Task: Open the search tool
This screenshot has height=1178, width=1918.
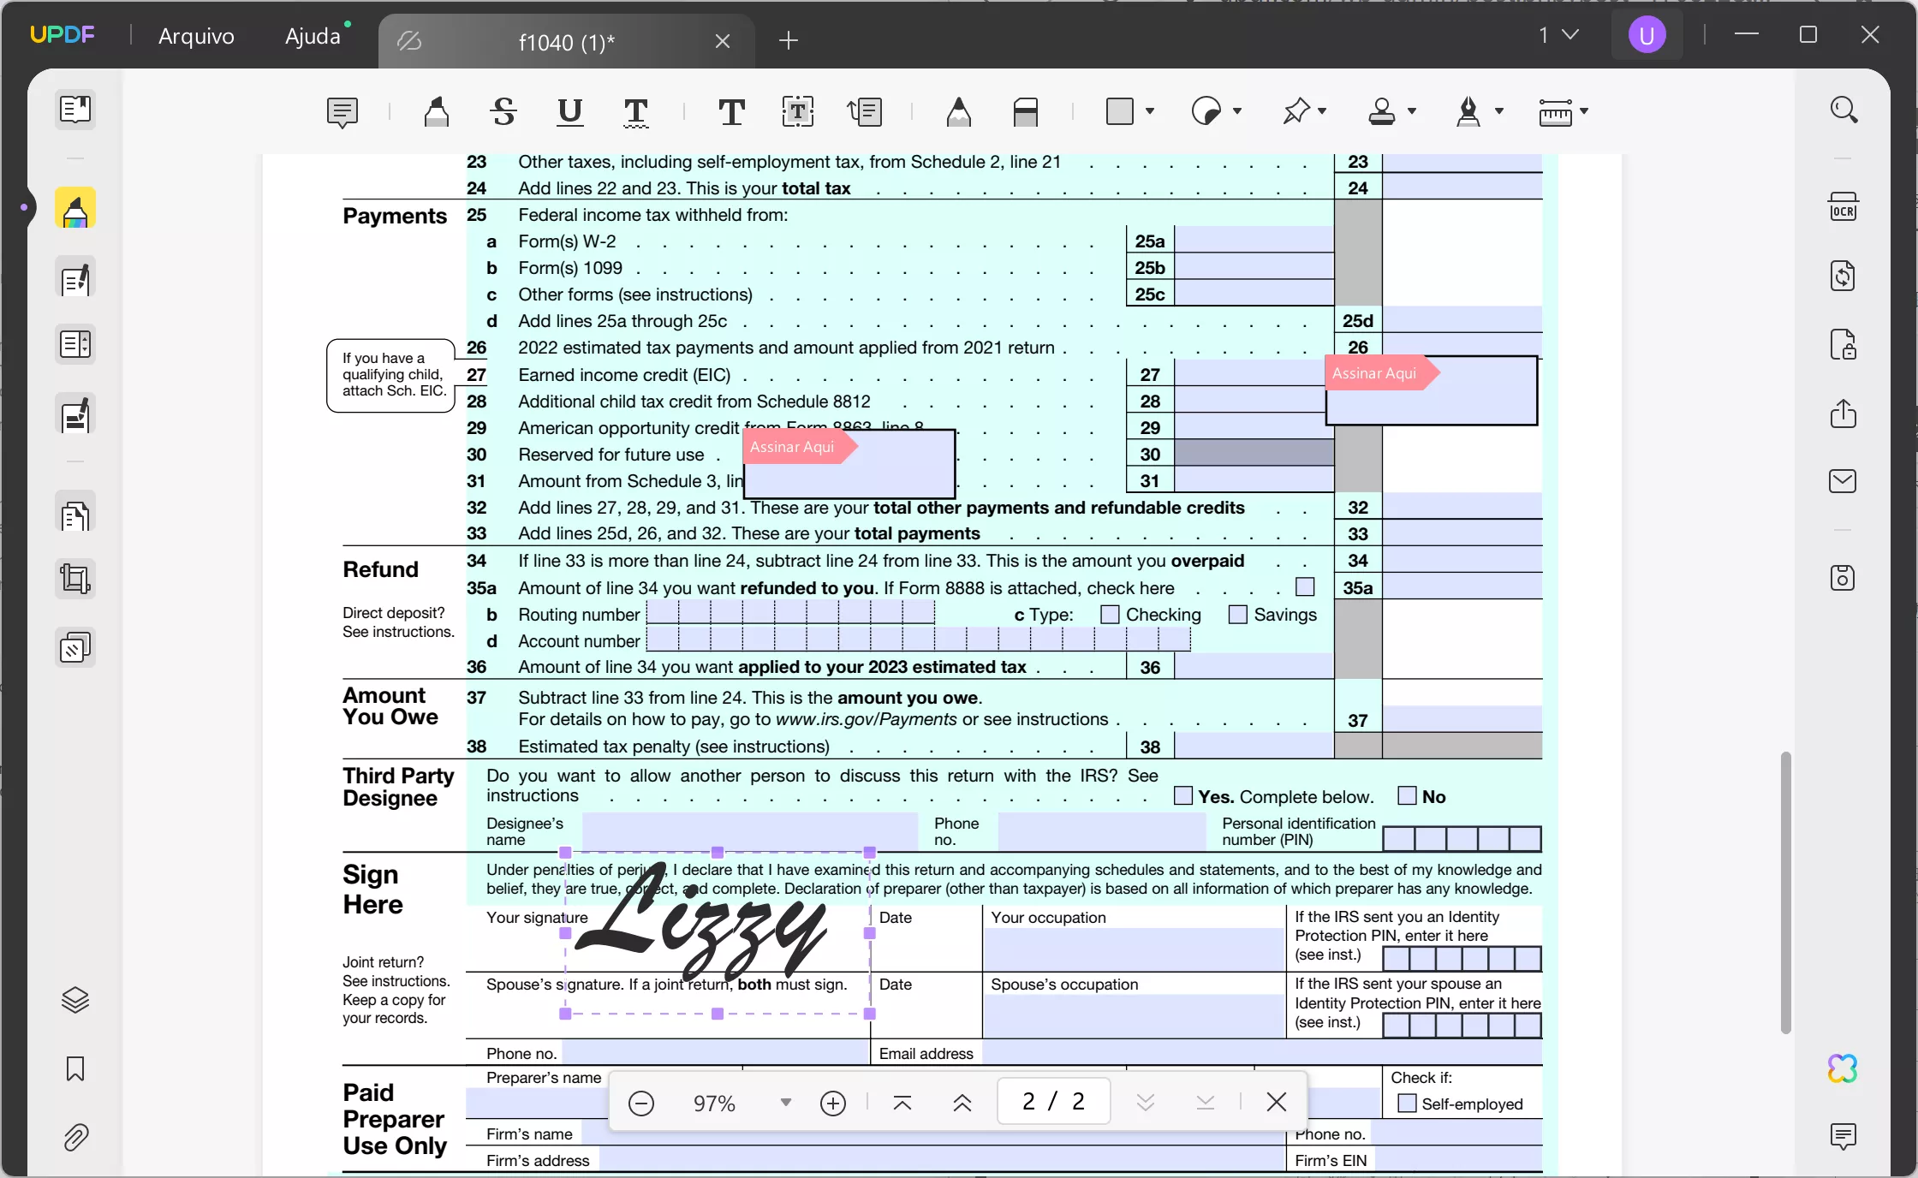Action: click(x=1844, y=110)
